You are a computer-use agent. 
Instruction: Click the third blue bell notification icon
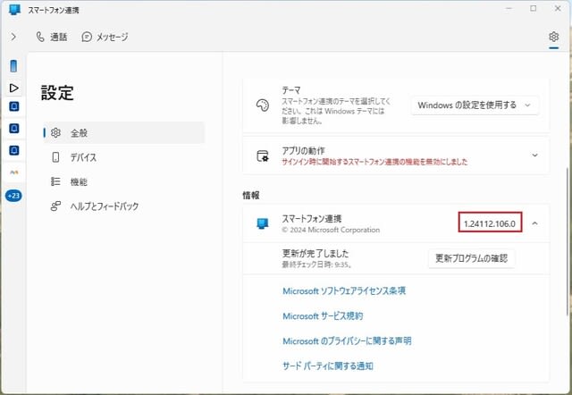(x=14, y=150)
